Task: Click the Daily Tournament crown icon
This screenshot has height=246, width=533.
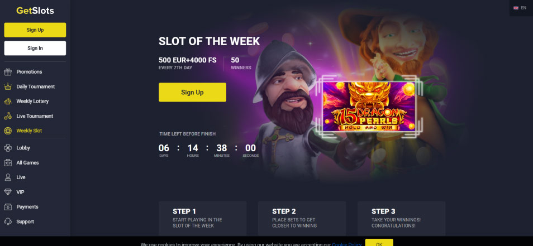Action: (x=8, y=86)
